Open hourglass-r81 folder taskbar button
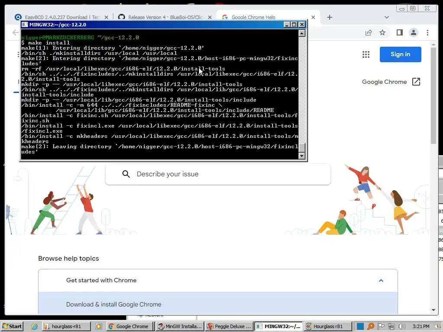 click(x=66, y=326)
